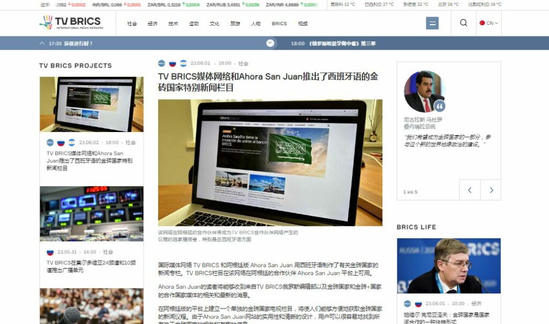
Task: Show the next quote with right arrow
Action: (491, 190)
